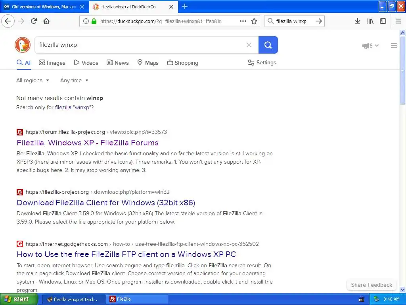Click the forward navigation arrow

coord(21,21)
